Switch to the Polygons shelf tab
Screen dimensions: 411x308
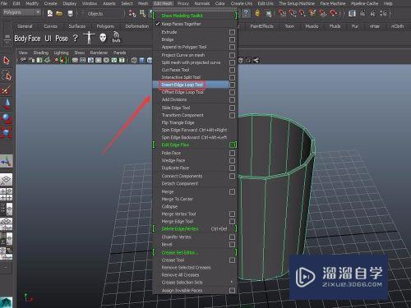pyautogui.click(x=105, y=26)
